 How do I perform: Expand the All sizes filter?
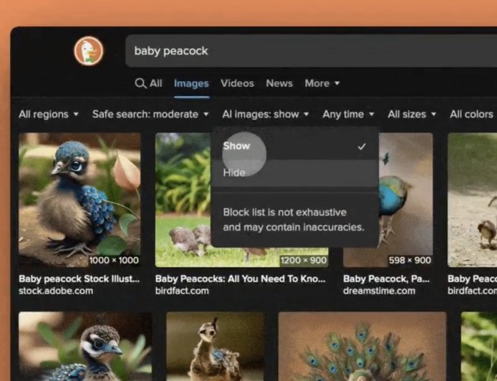click(x=412, y=114)
